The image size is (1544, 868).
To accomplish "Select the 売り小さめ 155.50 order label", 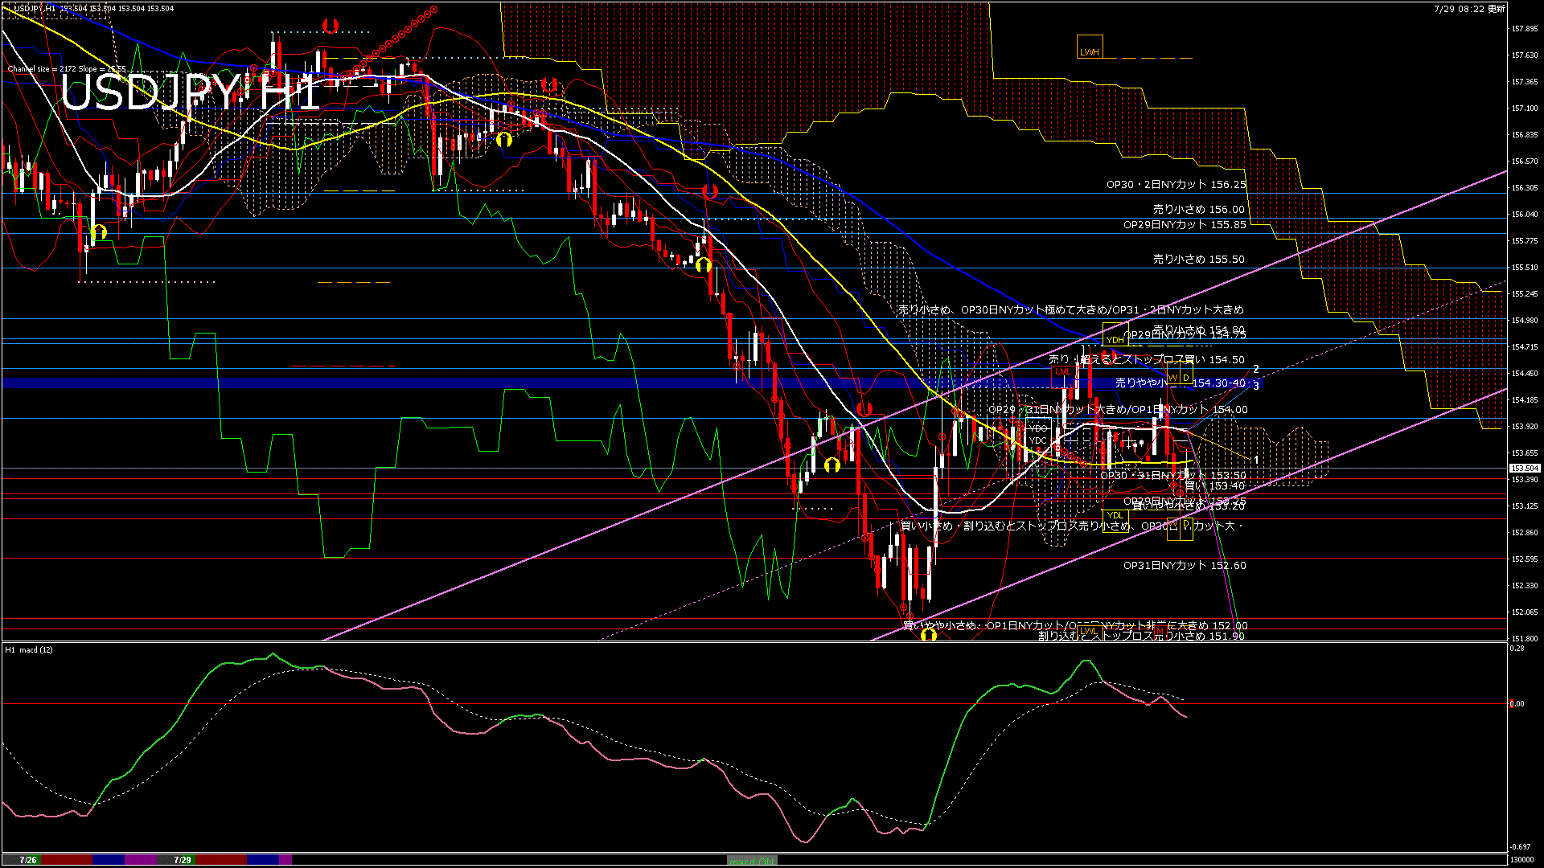I will (1198, 260).
